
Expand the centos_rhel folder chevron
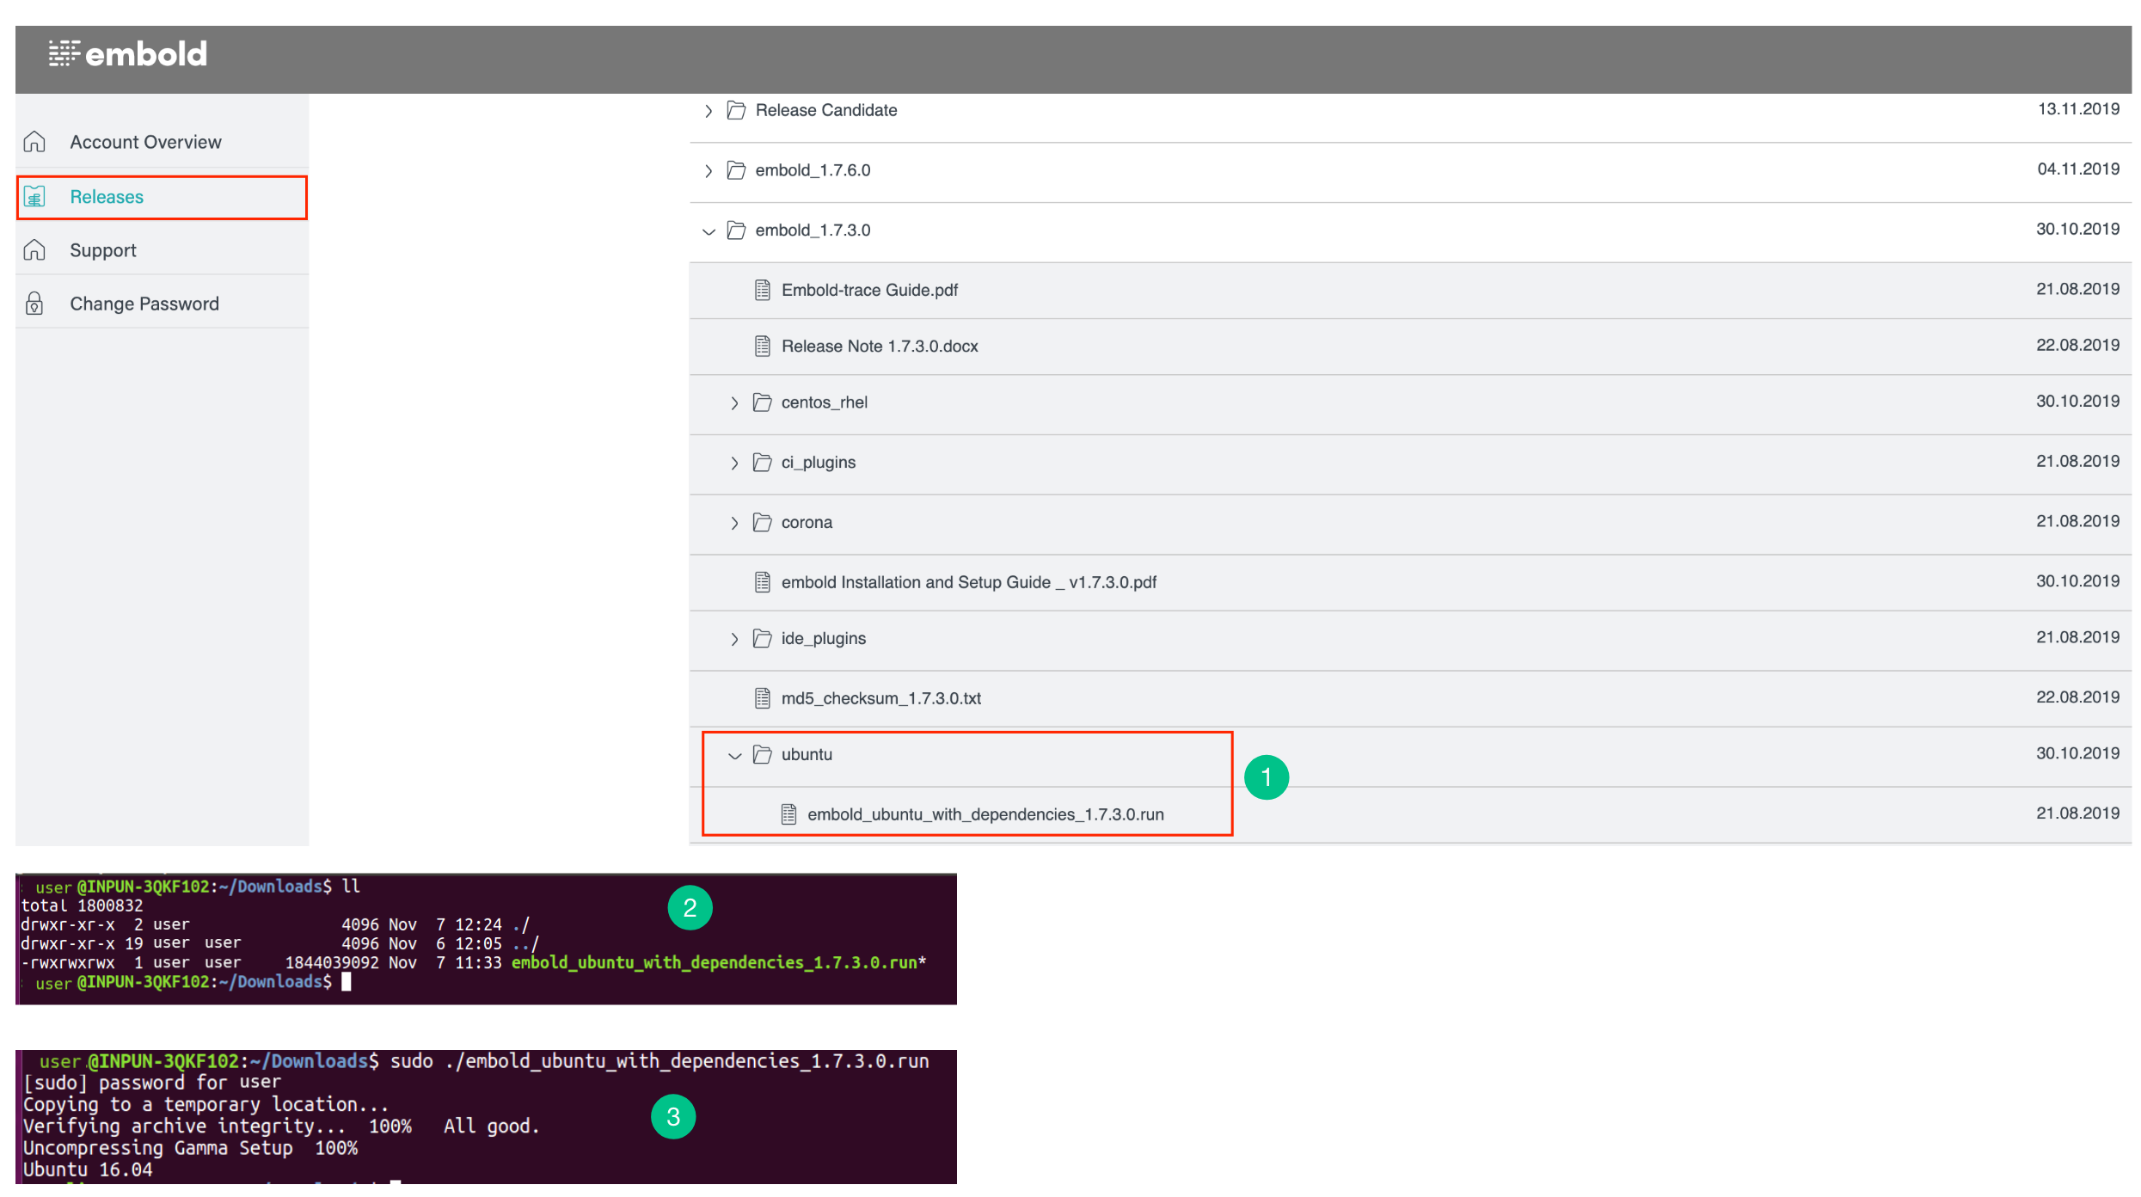pyautogui.click(x=734, y=403)
